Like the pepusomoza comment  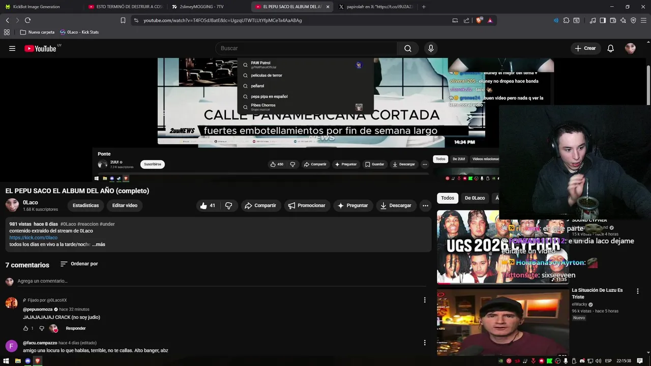point(26,328)
